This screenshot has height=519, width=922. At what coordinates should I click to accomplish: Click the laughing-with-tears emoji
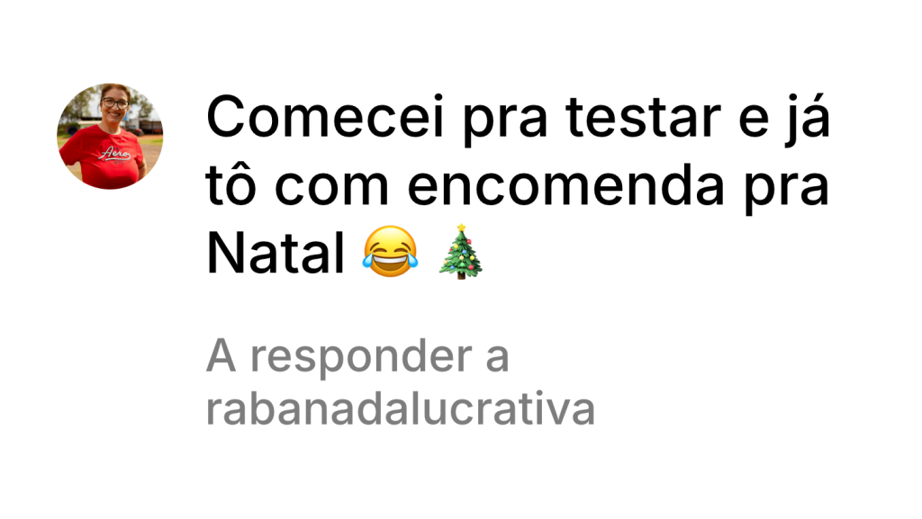coord(390,251)
